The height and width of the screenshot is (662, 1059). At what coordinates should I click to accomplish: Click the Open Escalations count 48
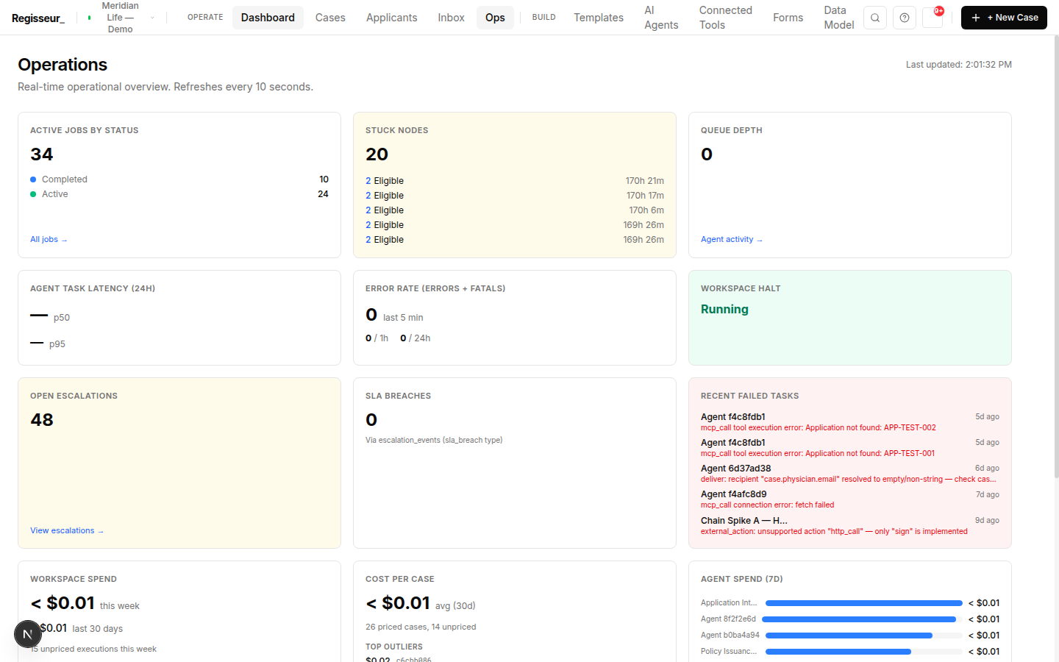pyautogui.click(x=42, y=420)
